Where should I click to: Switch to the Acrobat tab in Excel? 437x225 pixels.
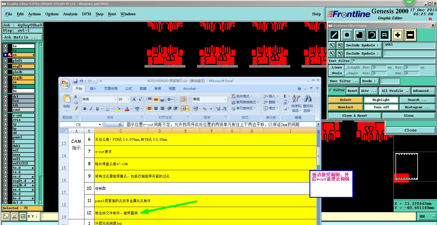point(190,89)
